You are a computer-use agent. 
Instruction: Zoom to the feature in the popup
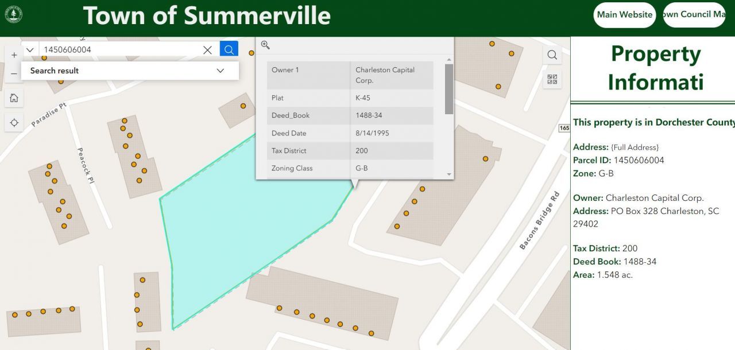265,45
